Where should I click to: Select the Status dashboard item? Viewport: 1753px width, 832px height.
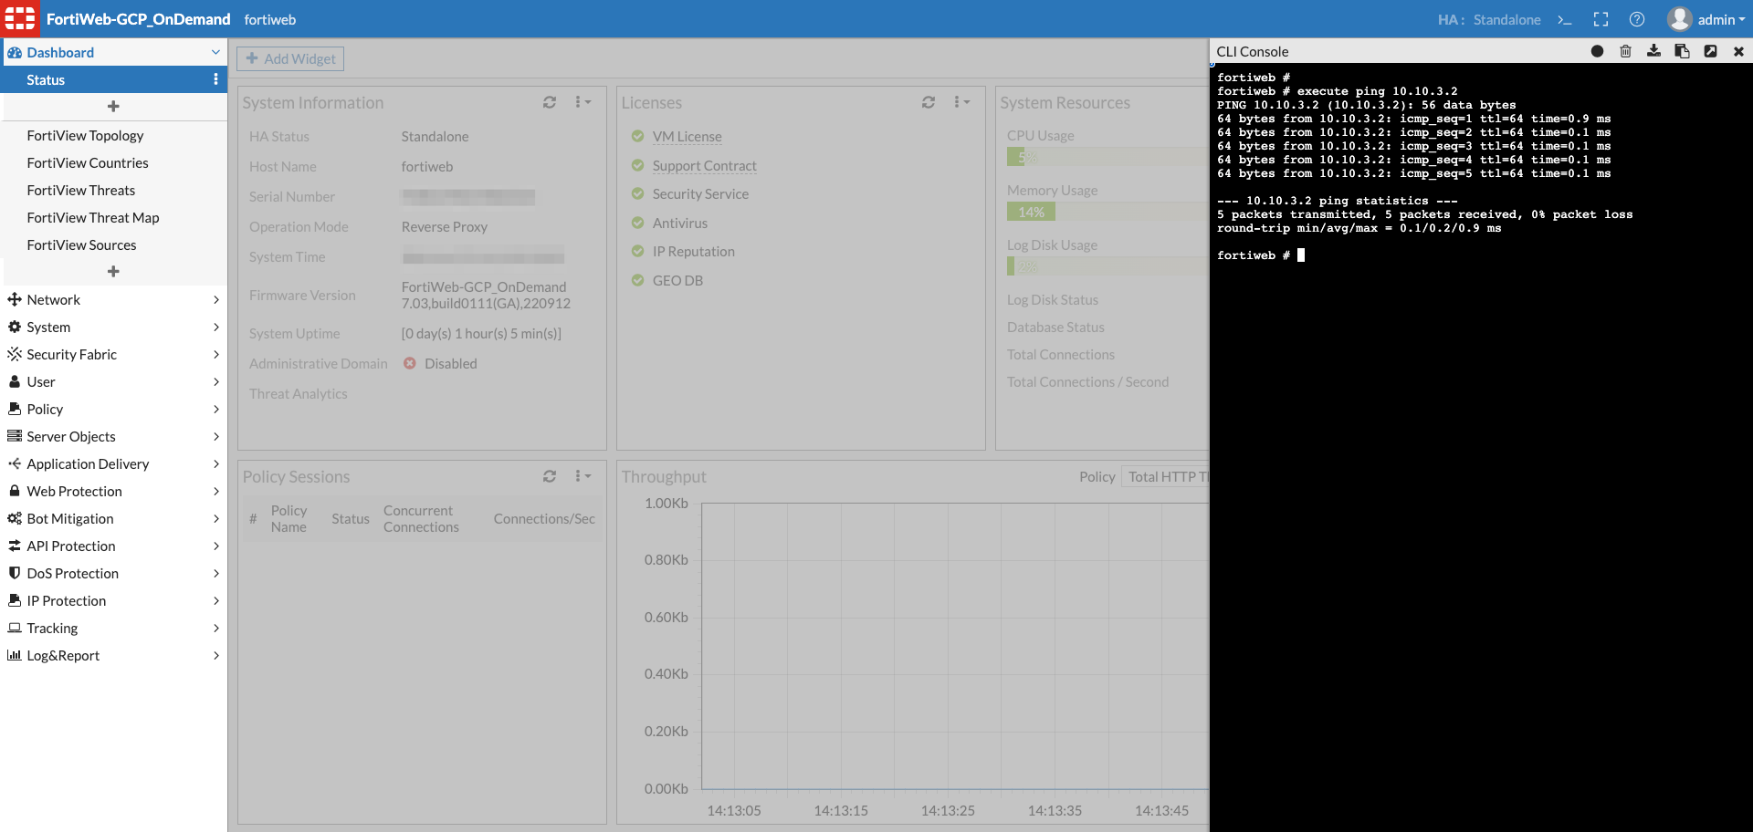[x=113, y=79]
